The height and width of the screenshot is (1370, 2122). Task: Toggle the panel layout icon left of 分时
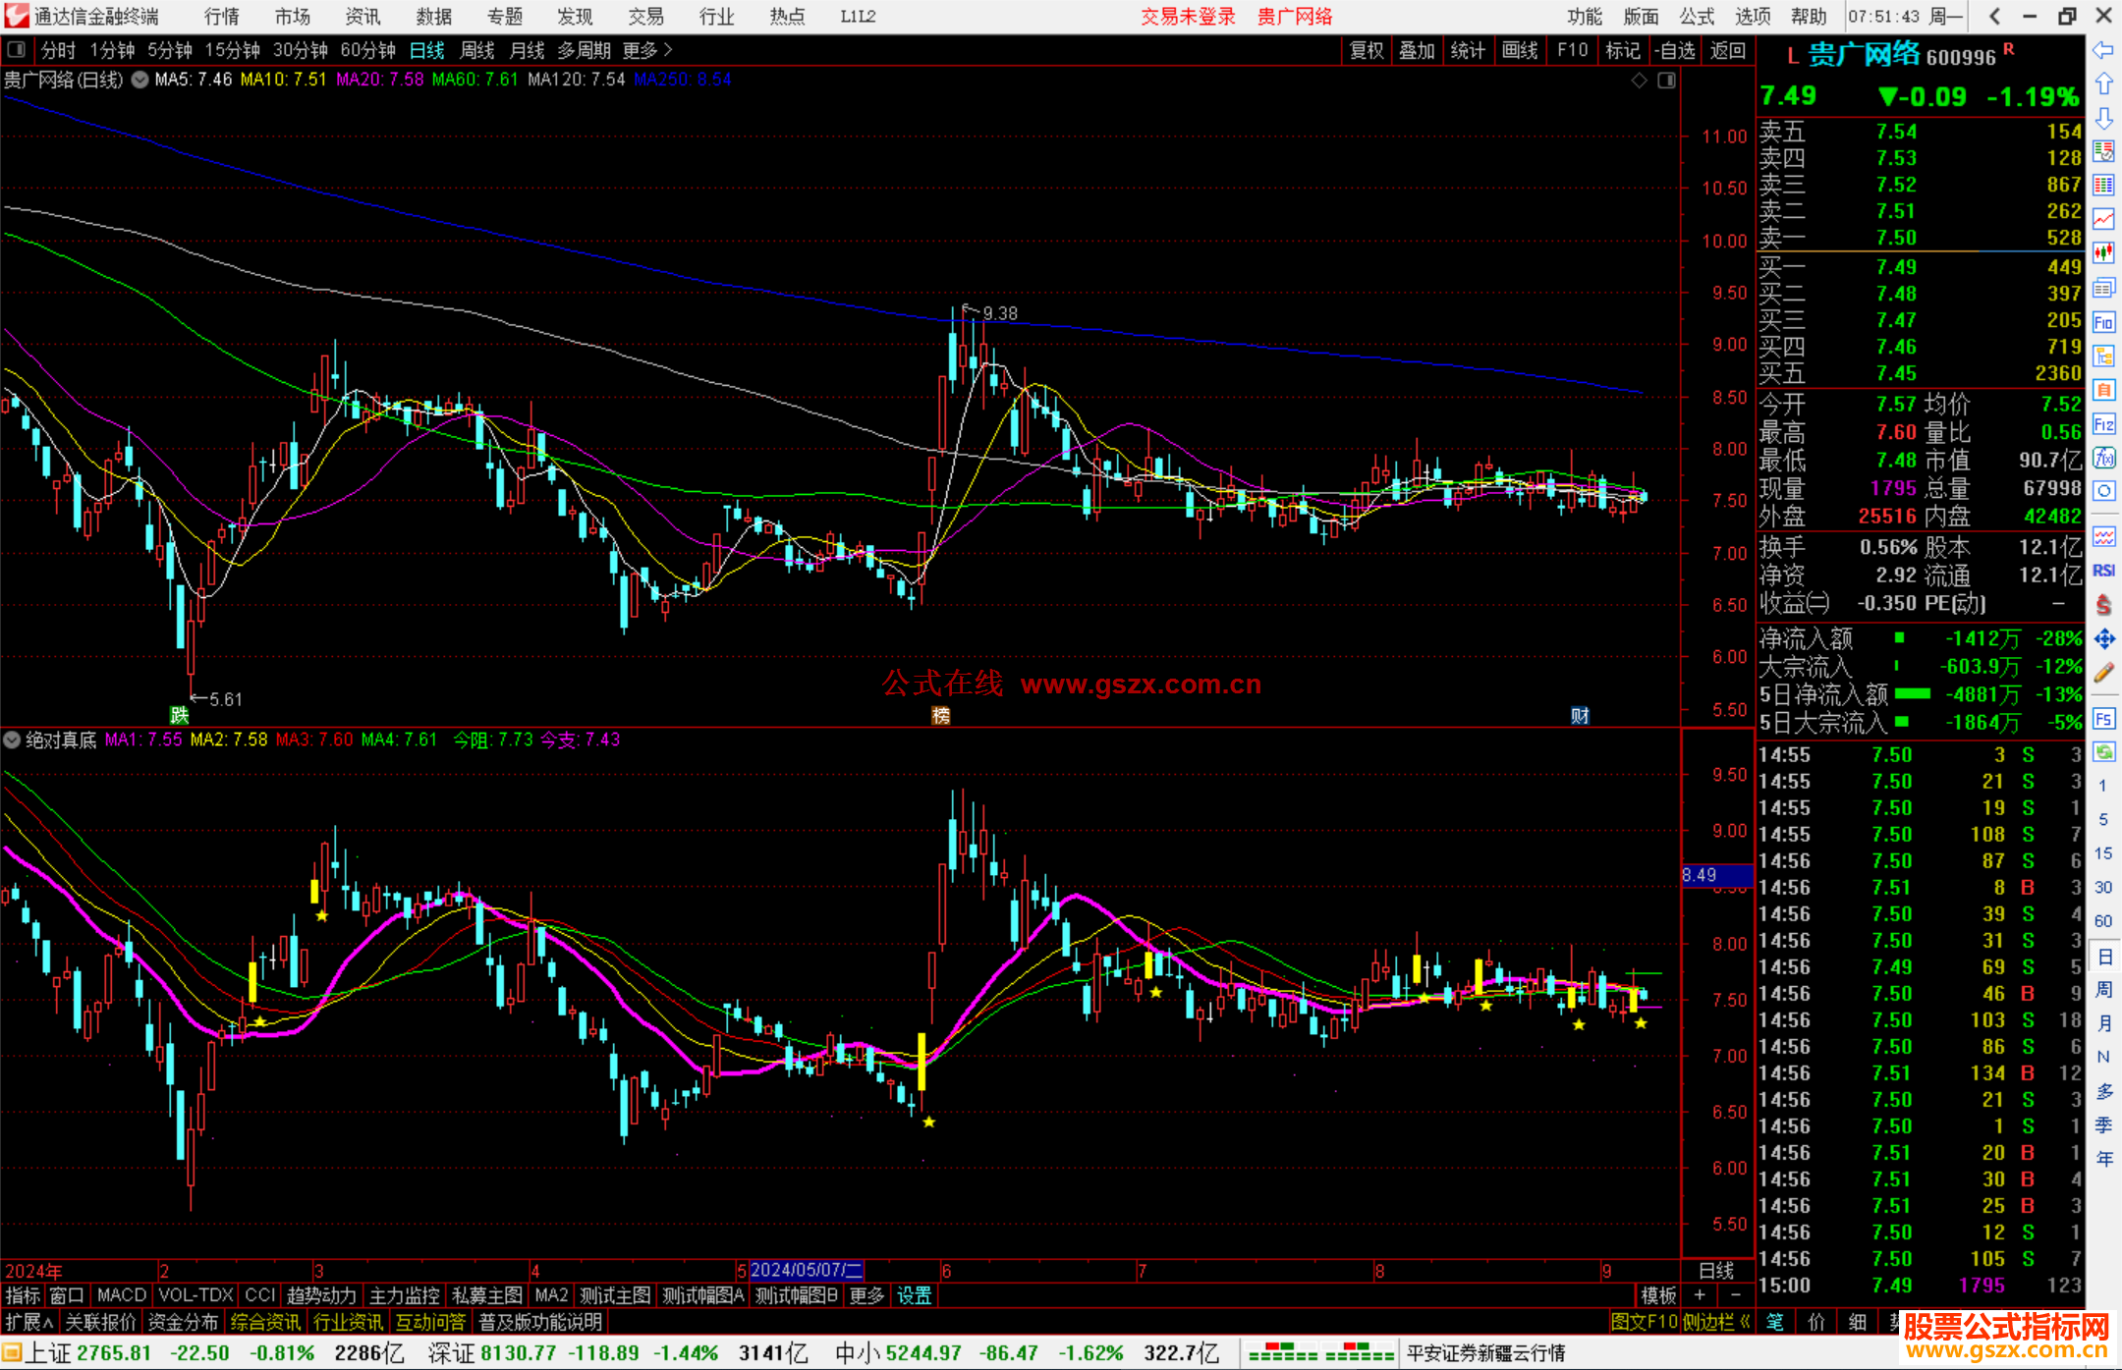coord(16,50)
